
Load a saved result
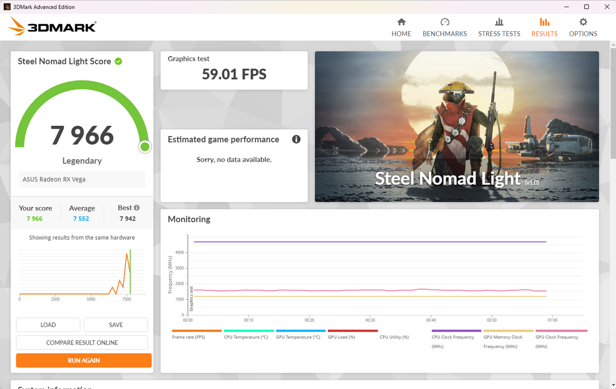click(48, 324)
